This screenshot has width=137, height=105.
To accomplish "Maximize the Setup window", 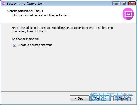I will click(124, 4).
